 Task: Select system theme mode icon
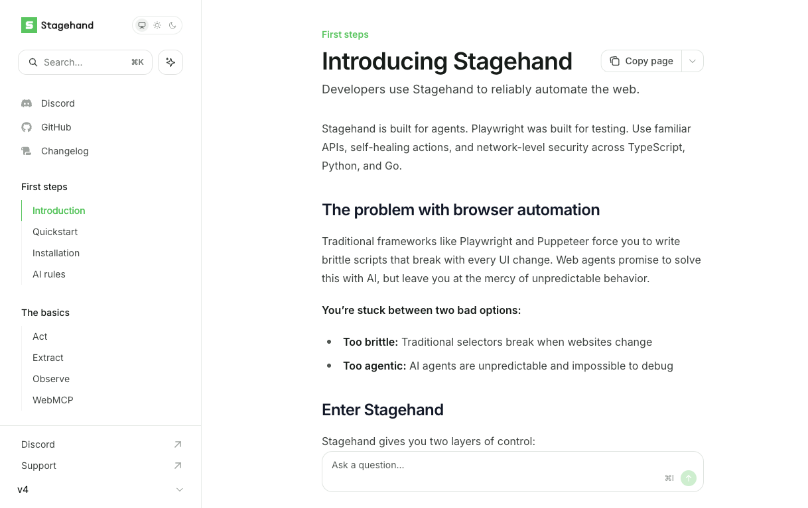click(141, 25)
